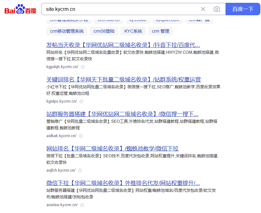Screen dimensions: 261x213
Task: Clear the search box with X icon
Action: (x=203, y=9)
